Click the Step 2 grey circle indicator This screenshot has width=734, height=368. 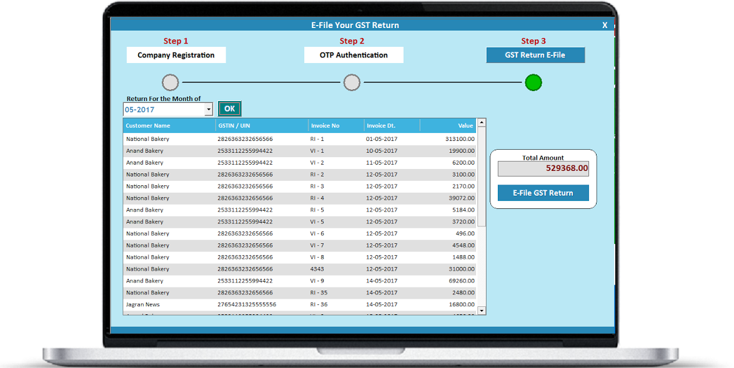tap(352, 82)
